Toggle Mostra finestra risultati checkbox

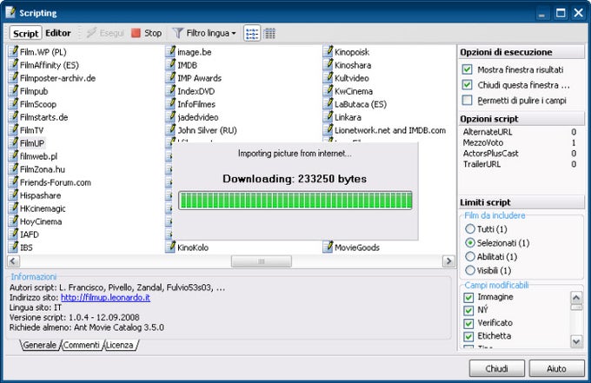coord(467,69)
